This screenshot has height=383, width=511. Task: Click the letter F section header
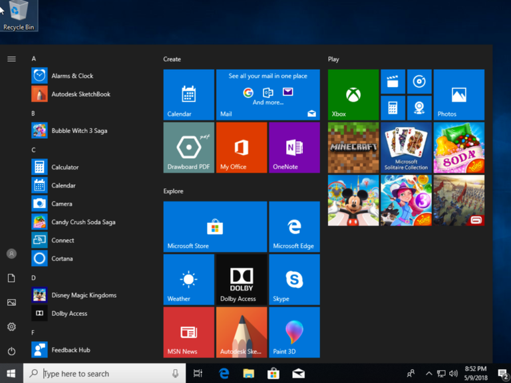[x=33, y=332]
